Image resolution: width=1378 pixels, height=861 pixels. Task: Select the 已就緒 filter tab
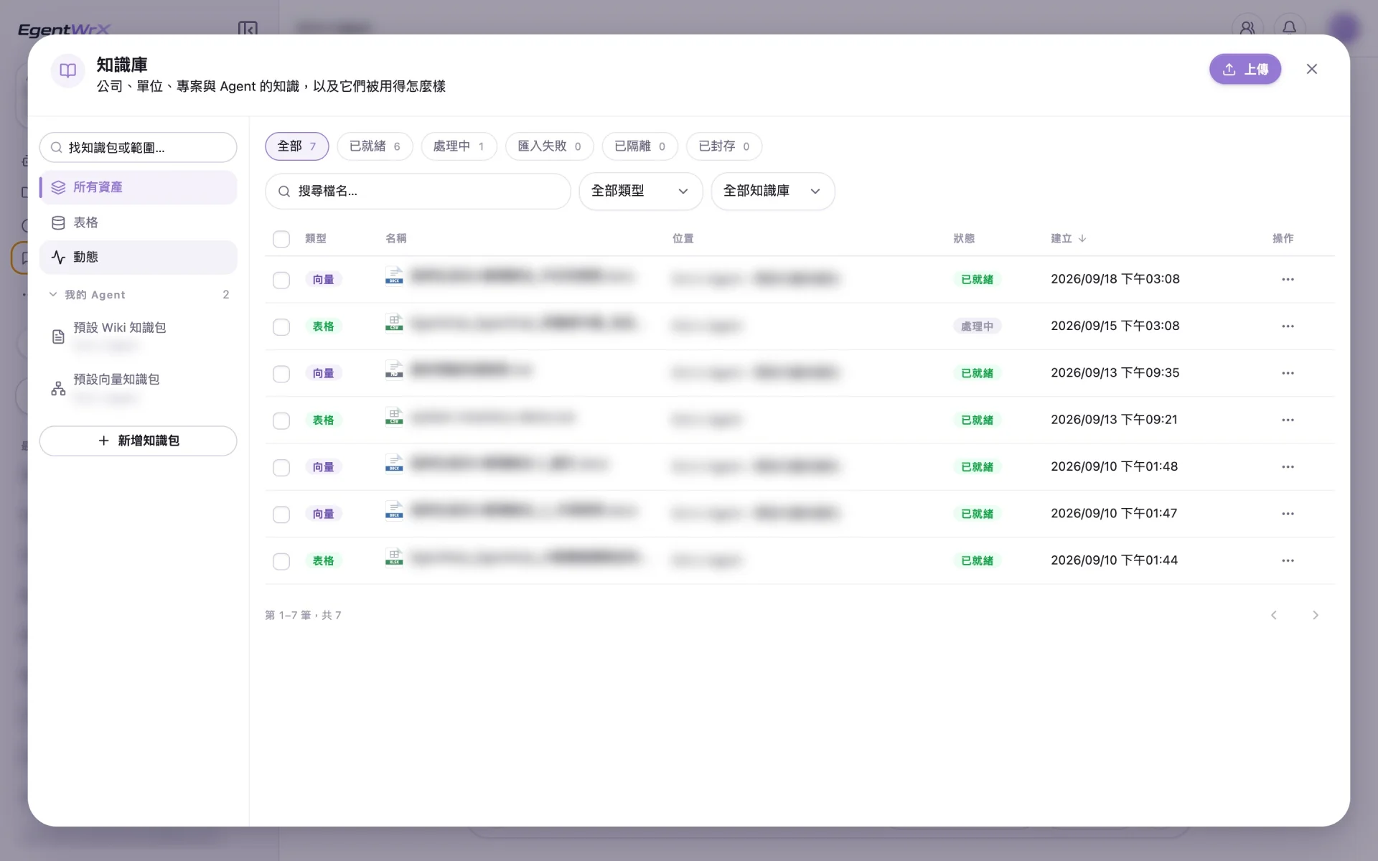coord(375,146)
